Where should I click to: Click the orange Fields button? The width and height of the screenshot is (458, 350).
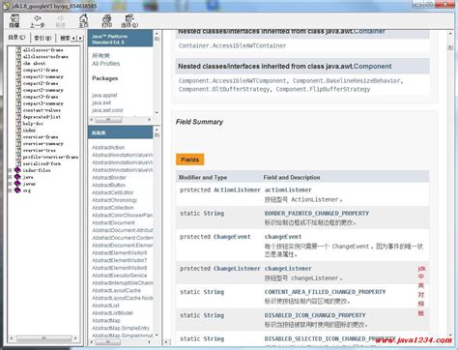190,160
